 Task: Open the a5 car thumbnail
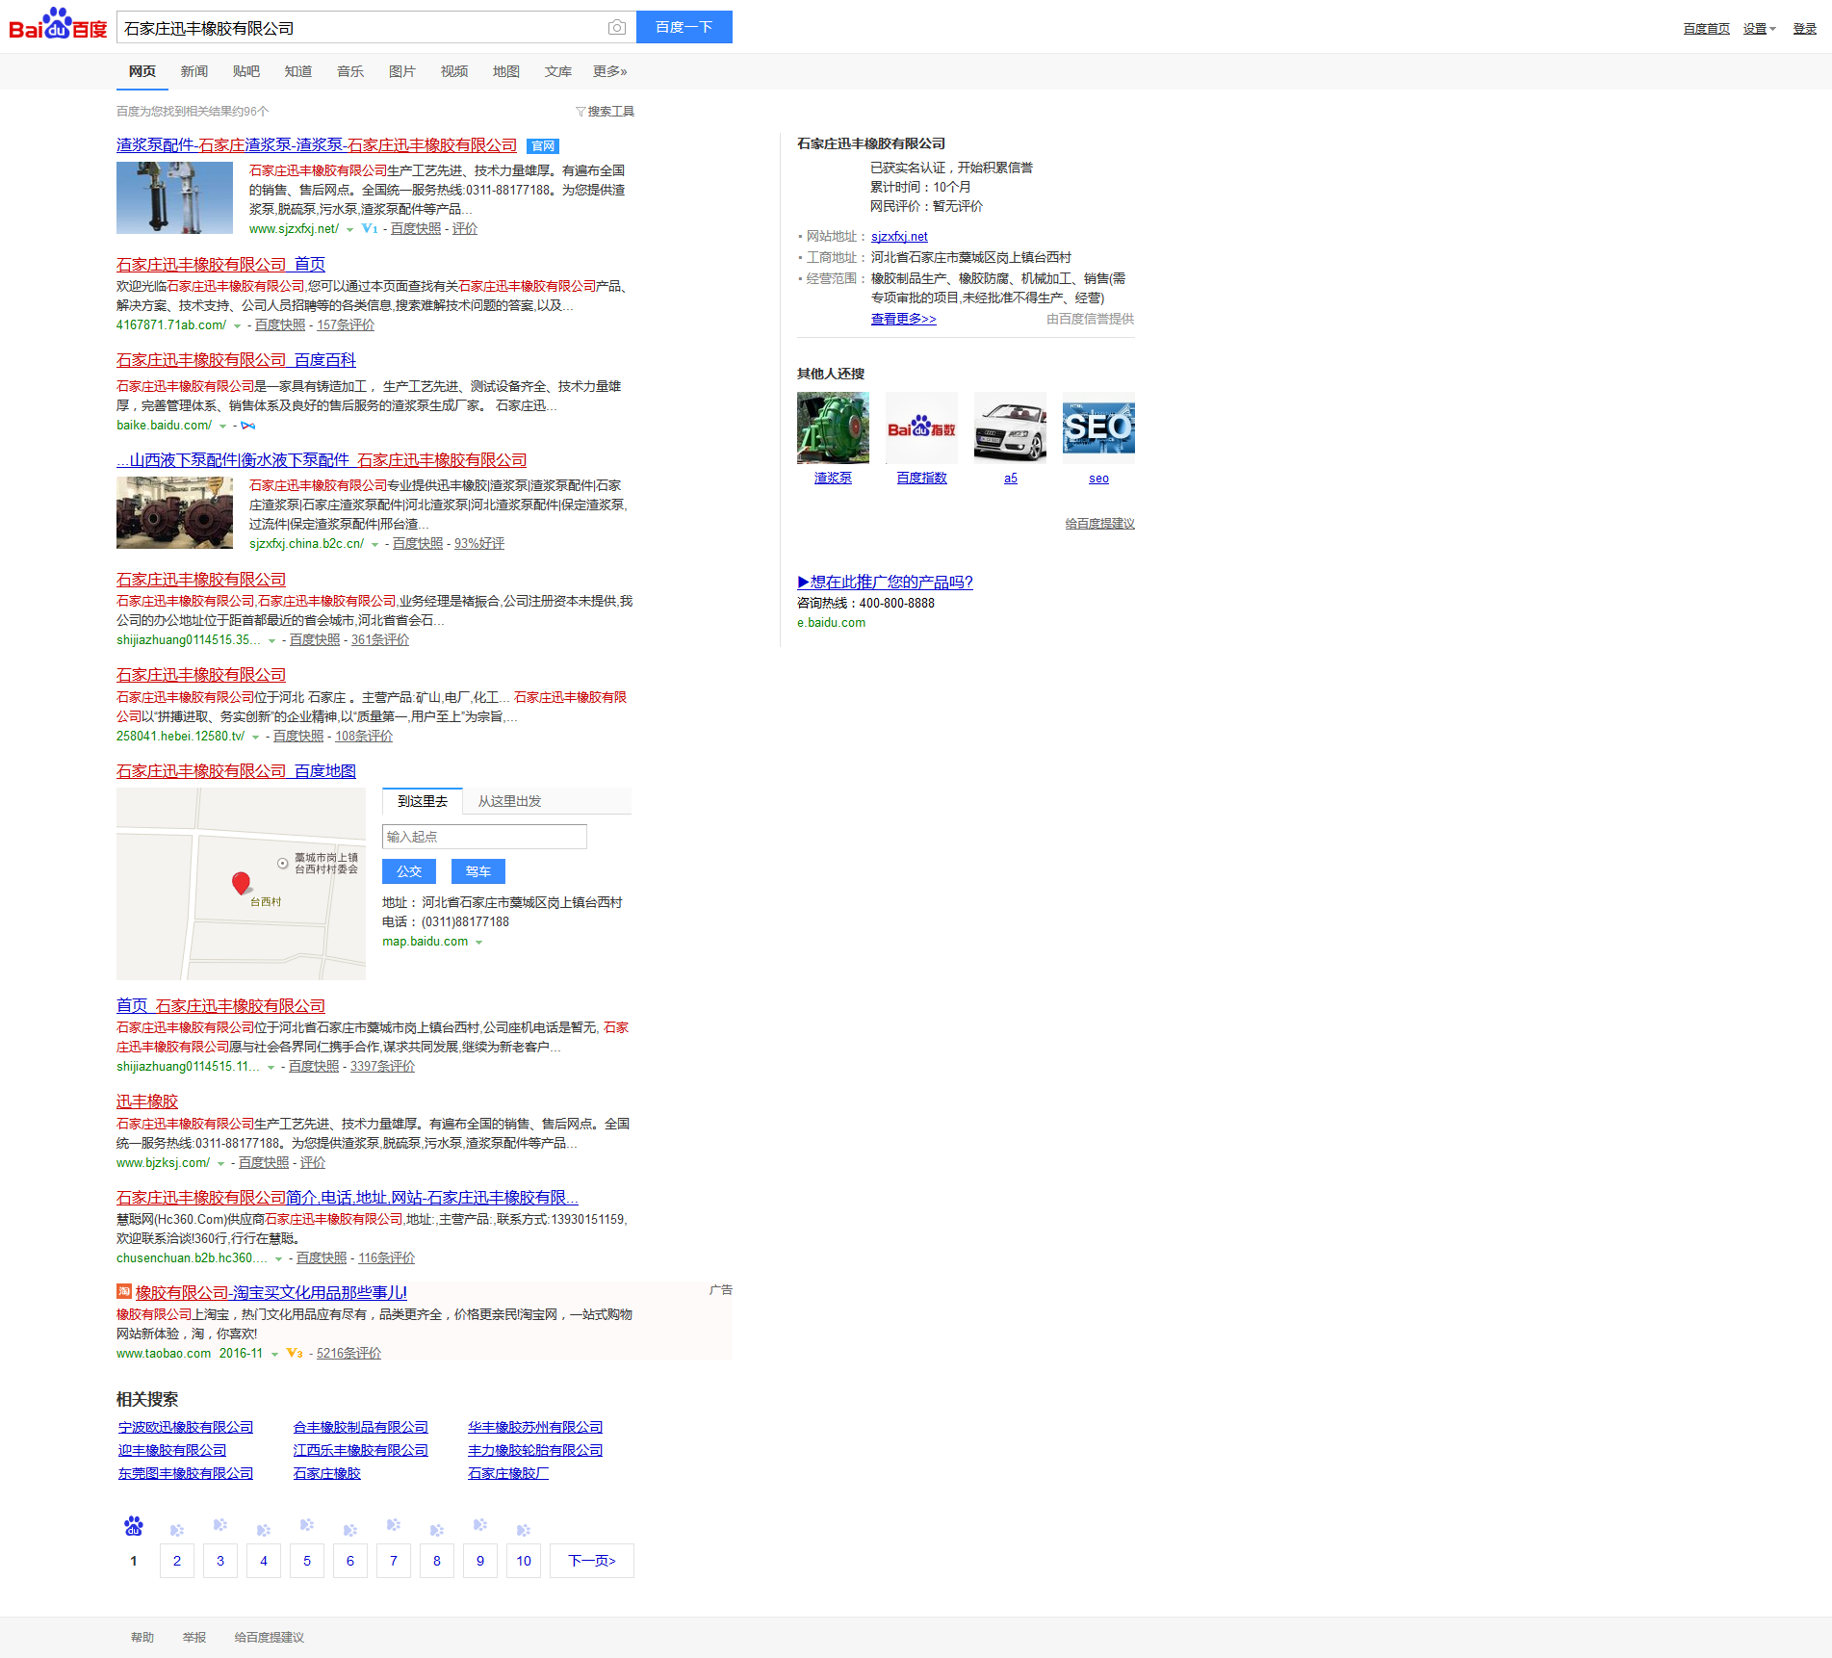coord(1010,427)
